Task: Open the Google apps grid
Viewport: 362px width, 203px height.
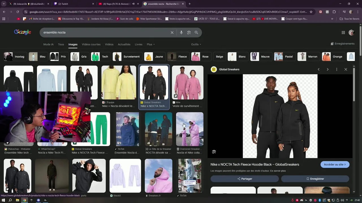Action: pos(343,32)
